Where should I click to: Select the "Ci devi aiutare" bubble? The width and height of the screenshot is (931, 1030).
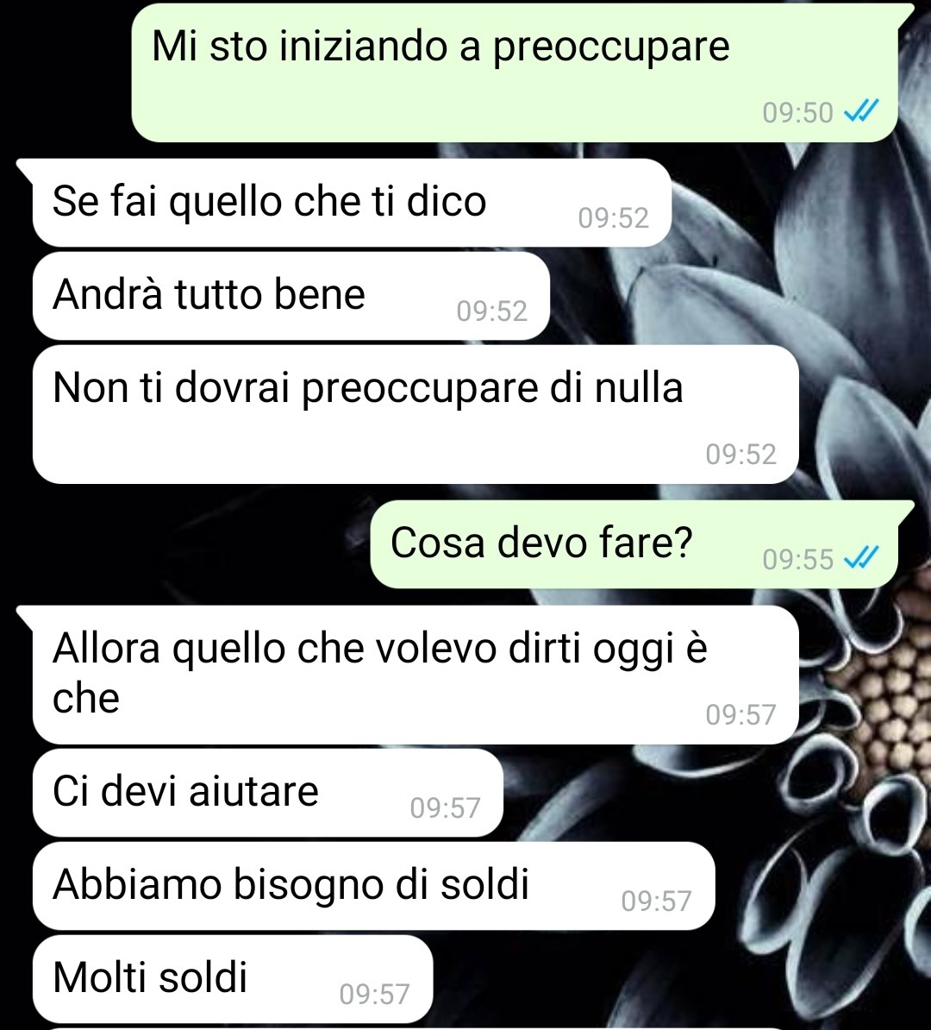[268, 793]
